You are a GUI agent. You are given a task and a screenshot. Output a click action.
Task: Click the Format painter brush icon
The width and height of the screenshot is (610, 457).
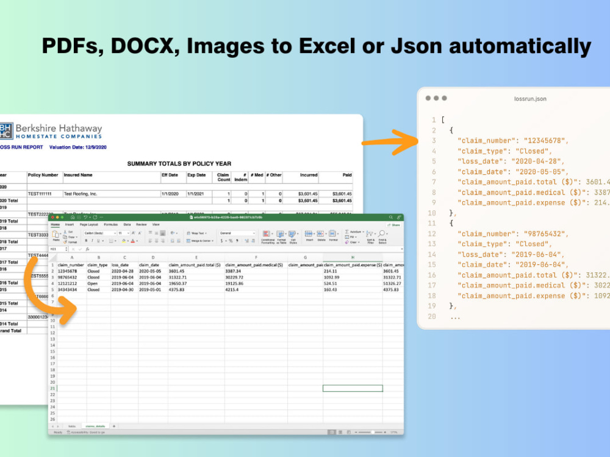pos(65,242)
